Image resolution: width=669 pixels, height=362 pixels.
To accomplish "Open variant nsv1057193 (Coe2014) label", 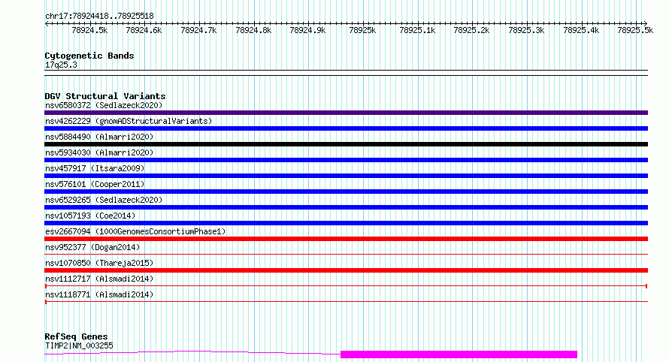I will tap(90, 216).
